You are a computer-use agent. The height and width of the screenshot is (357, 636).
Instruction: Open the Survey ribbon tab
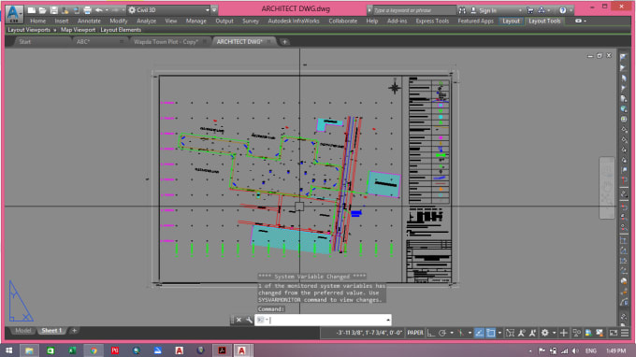point(251,21)
